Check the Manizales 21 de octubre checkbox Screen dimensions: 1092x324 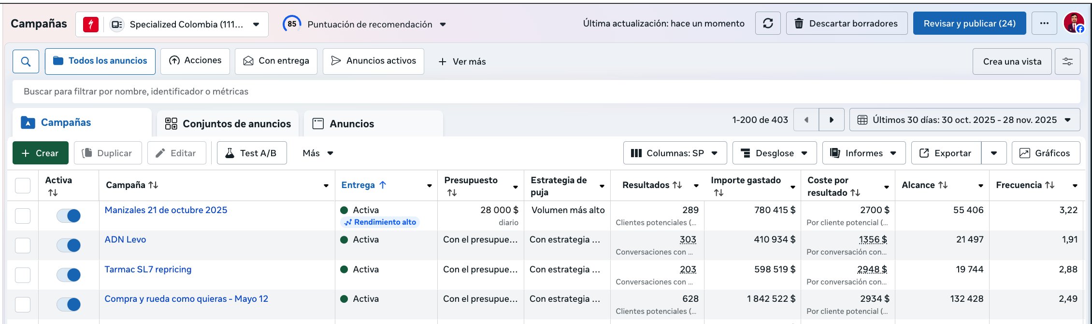[23, 216]
